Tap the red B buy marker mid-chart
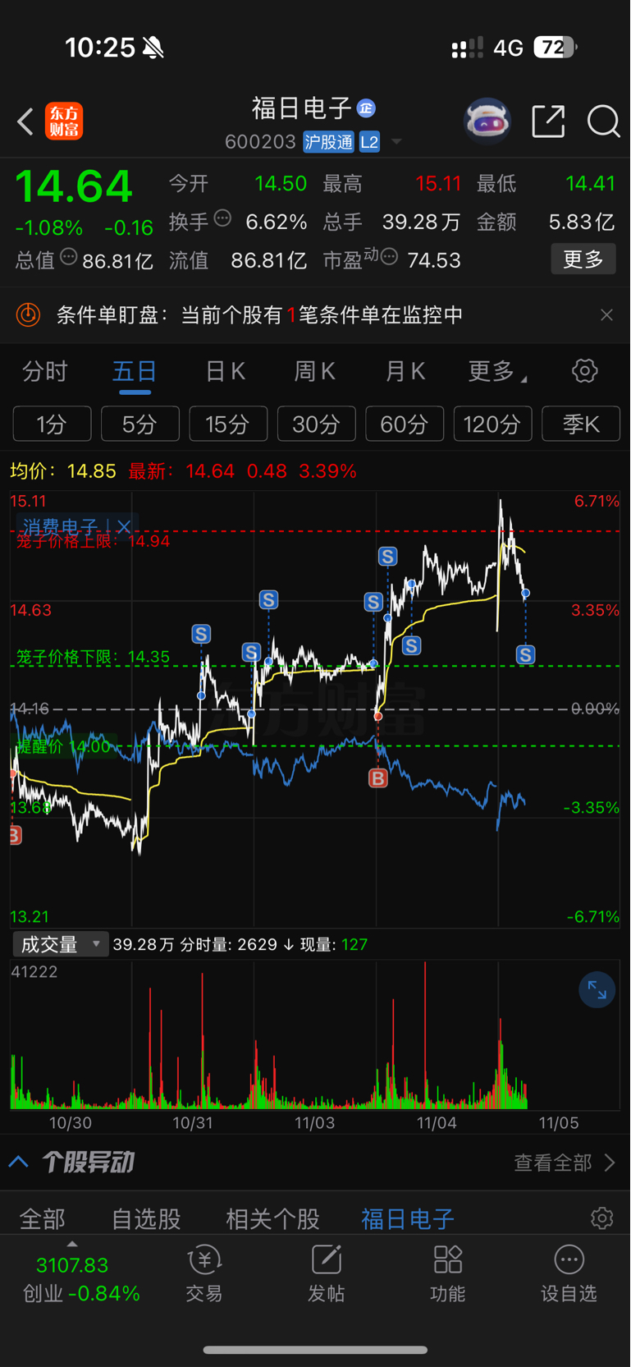Screen dimensions: 631x1367 coord(377,778)
